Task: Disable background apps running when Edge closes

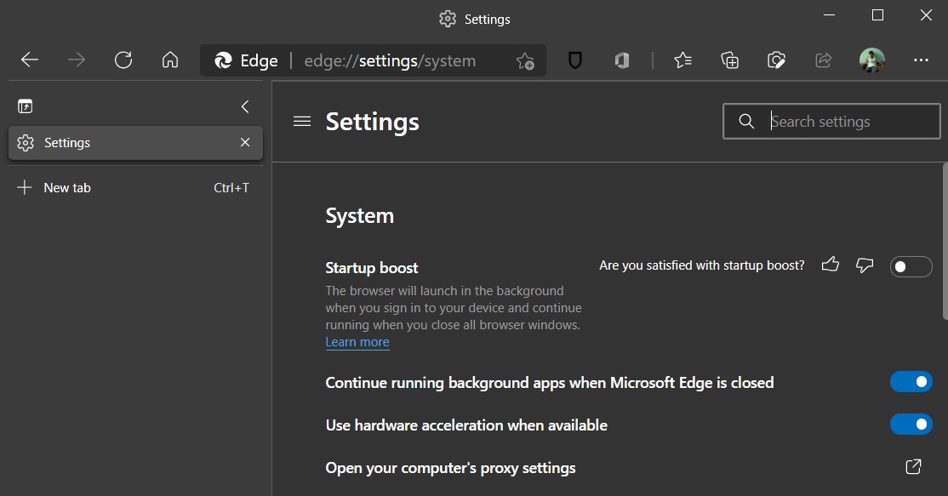Action: coord(911,381)
